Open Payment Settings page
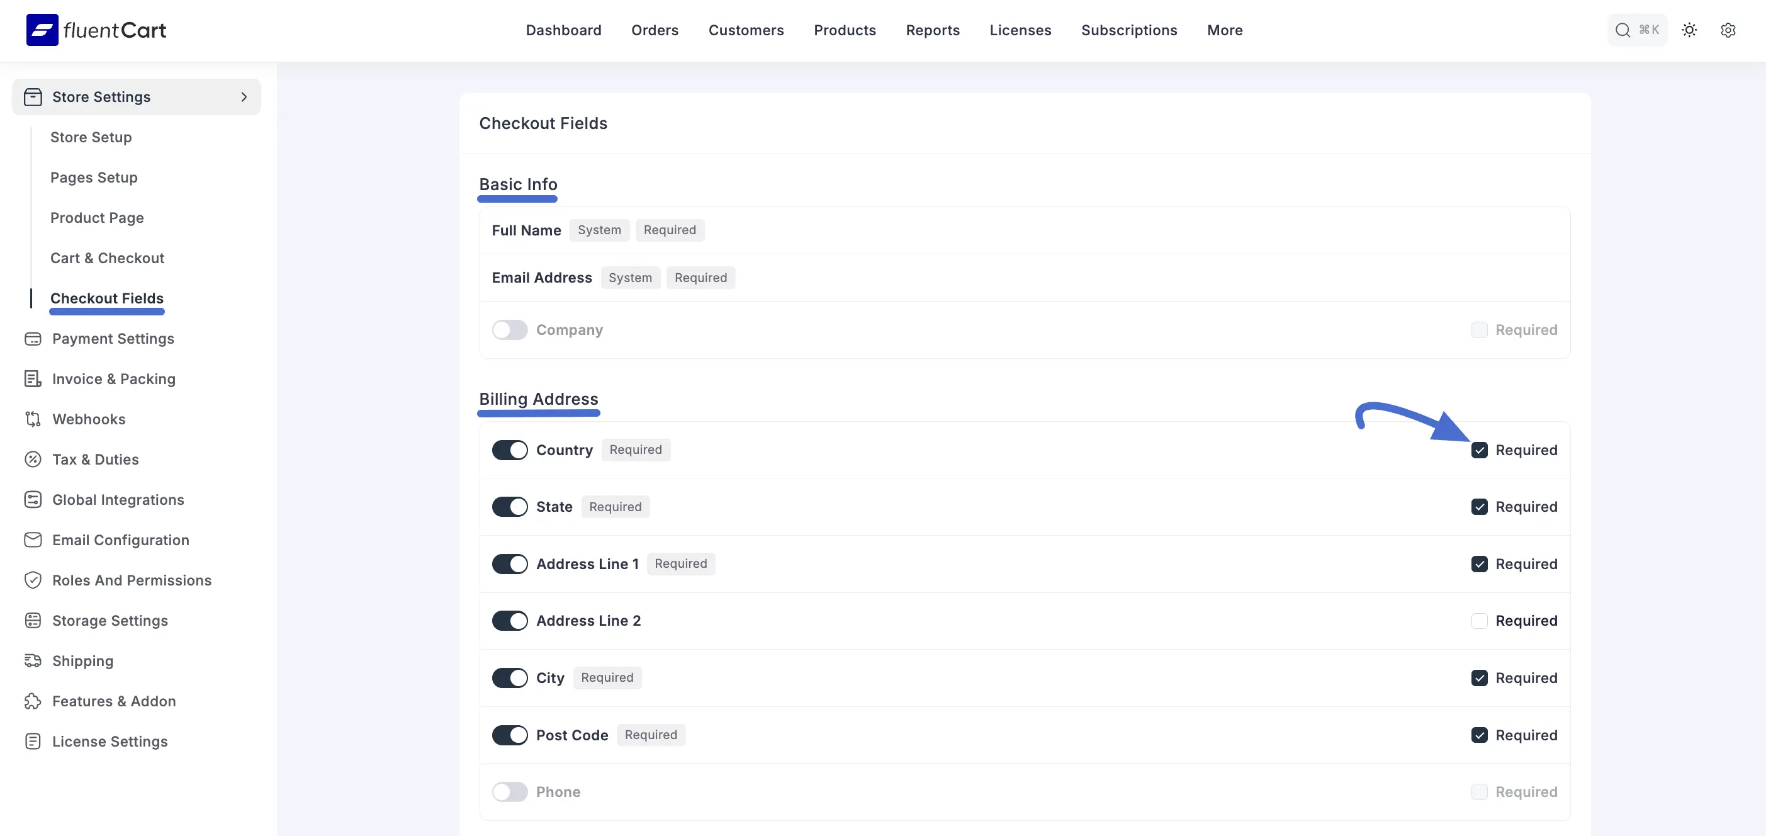This screenshot has width=1766, height=836. [113, 339]
